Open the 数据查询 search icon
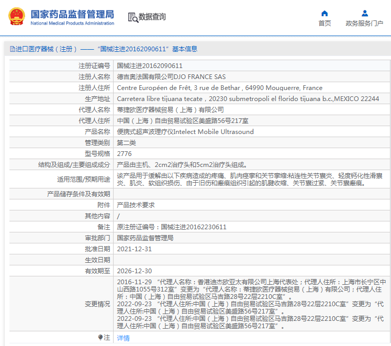 coord(133,17)
